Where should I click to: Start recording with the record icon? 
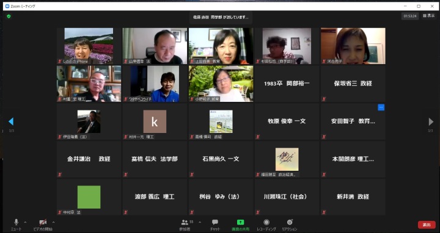(266, 222)
